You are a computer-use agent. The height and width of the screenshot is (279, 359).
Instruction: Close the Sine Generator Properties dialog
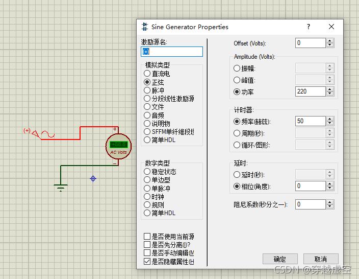pos(331,27)
